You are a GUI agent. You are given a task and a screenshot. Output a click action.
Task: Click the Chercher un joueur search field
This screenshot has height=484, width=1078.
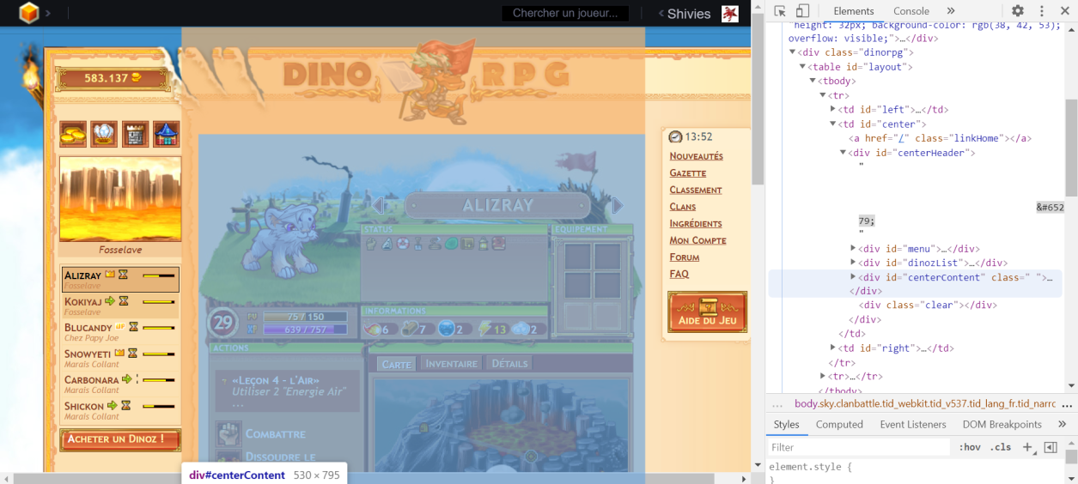click(x=565, y=14)
